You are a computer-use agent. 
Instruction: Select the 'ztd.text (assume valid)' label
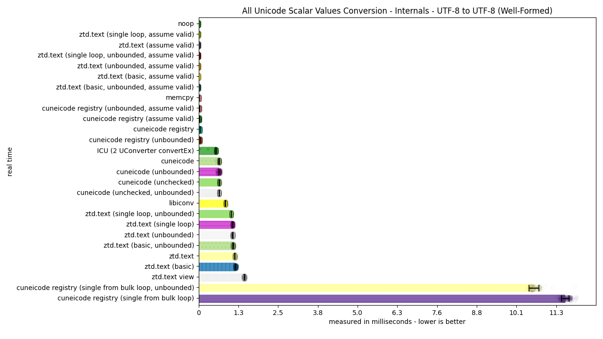pos(156,45)
